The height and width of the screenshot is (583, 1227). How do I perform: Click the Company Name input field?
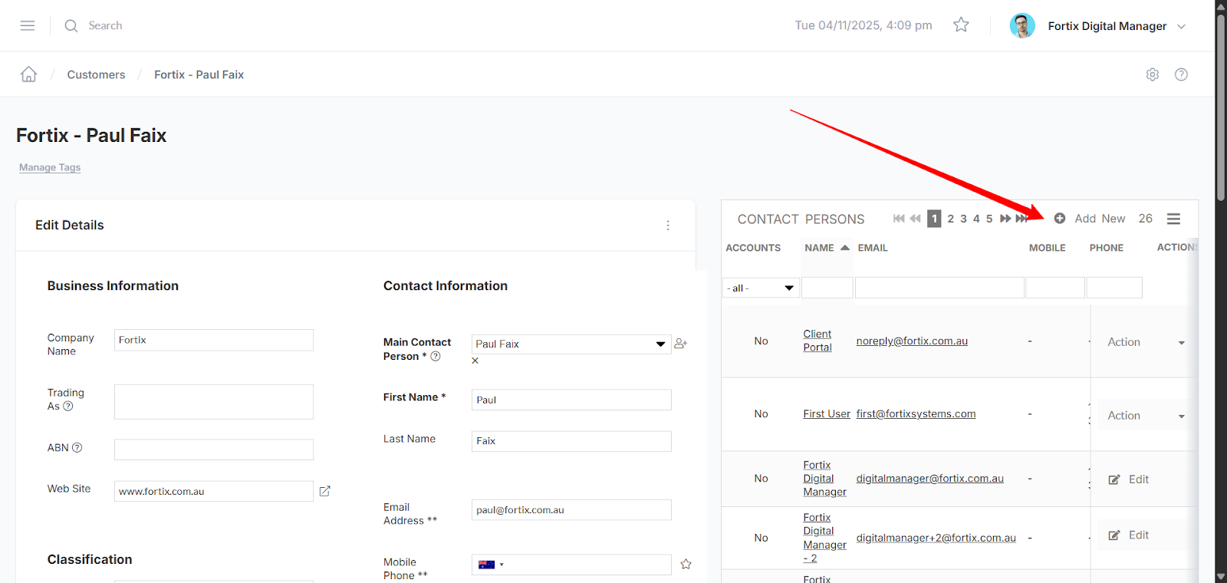click(x=214, y=340)
